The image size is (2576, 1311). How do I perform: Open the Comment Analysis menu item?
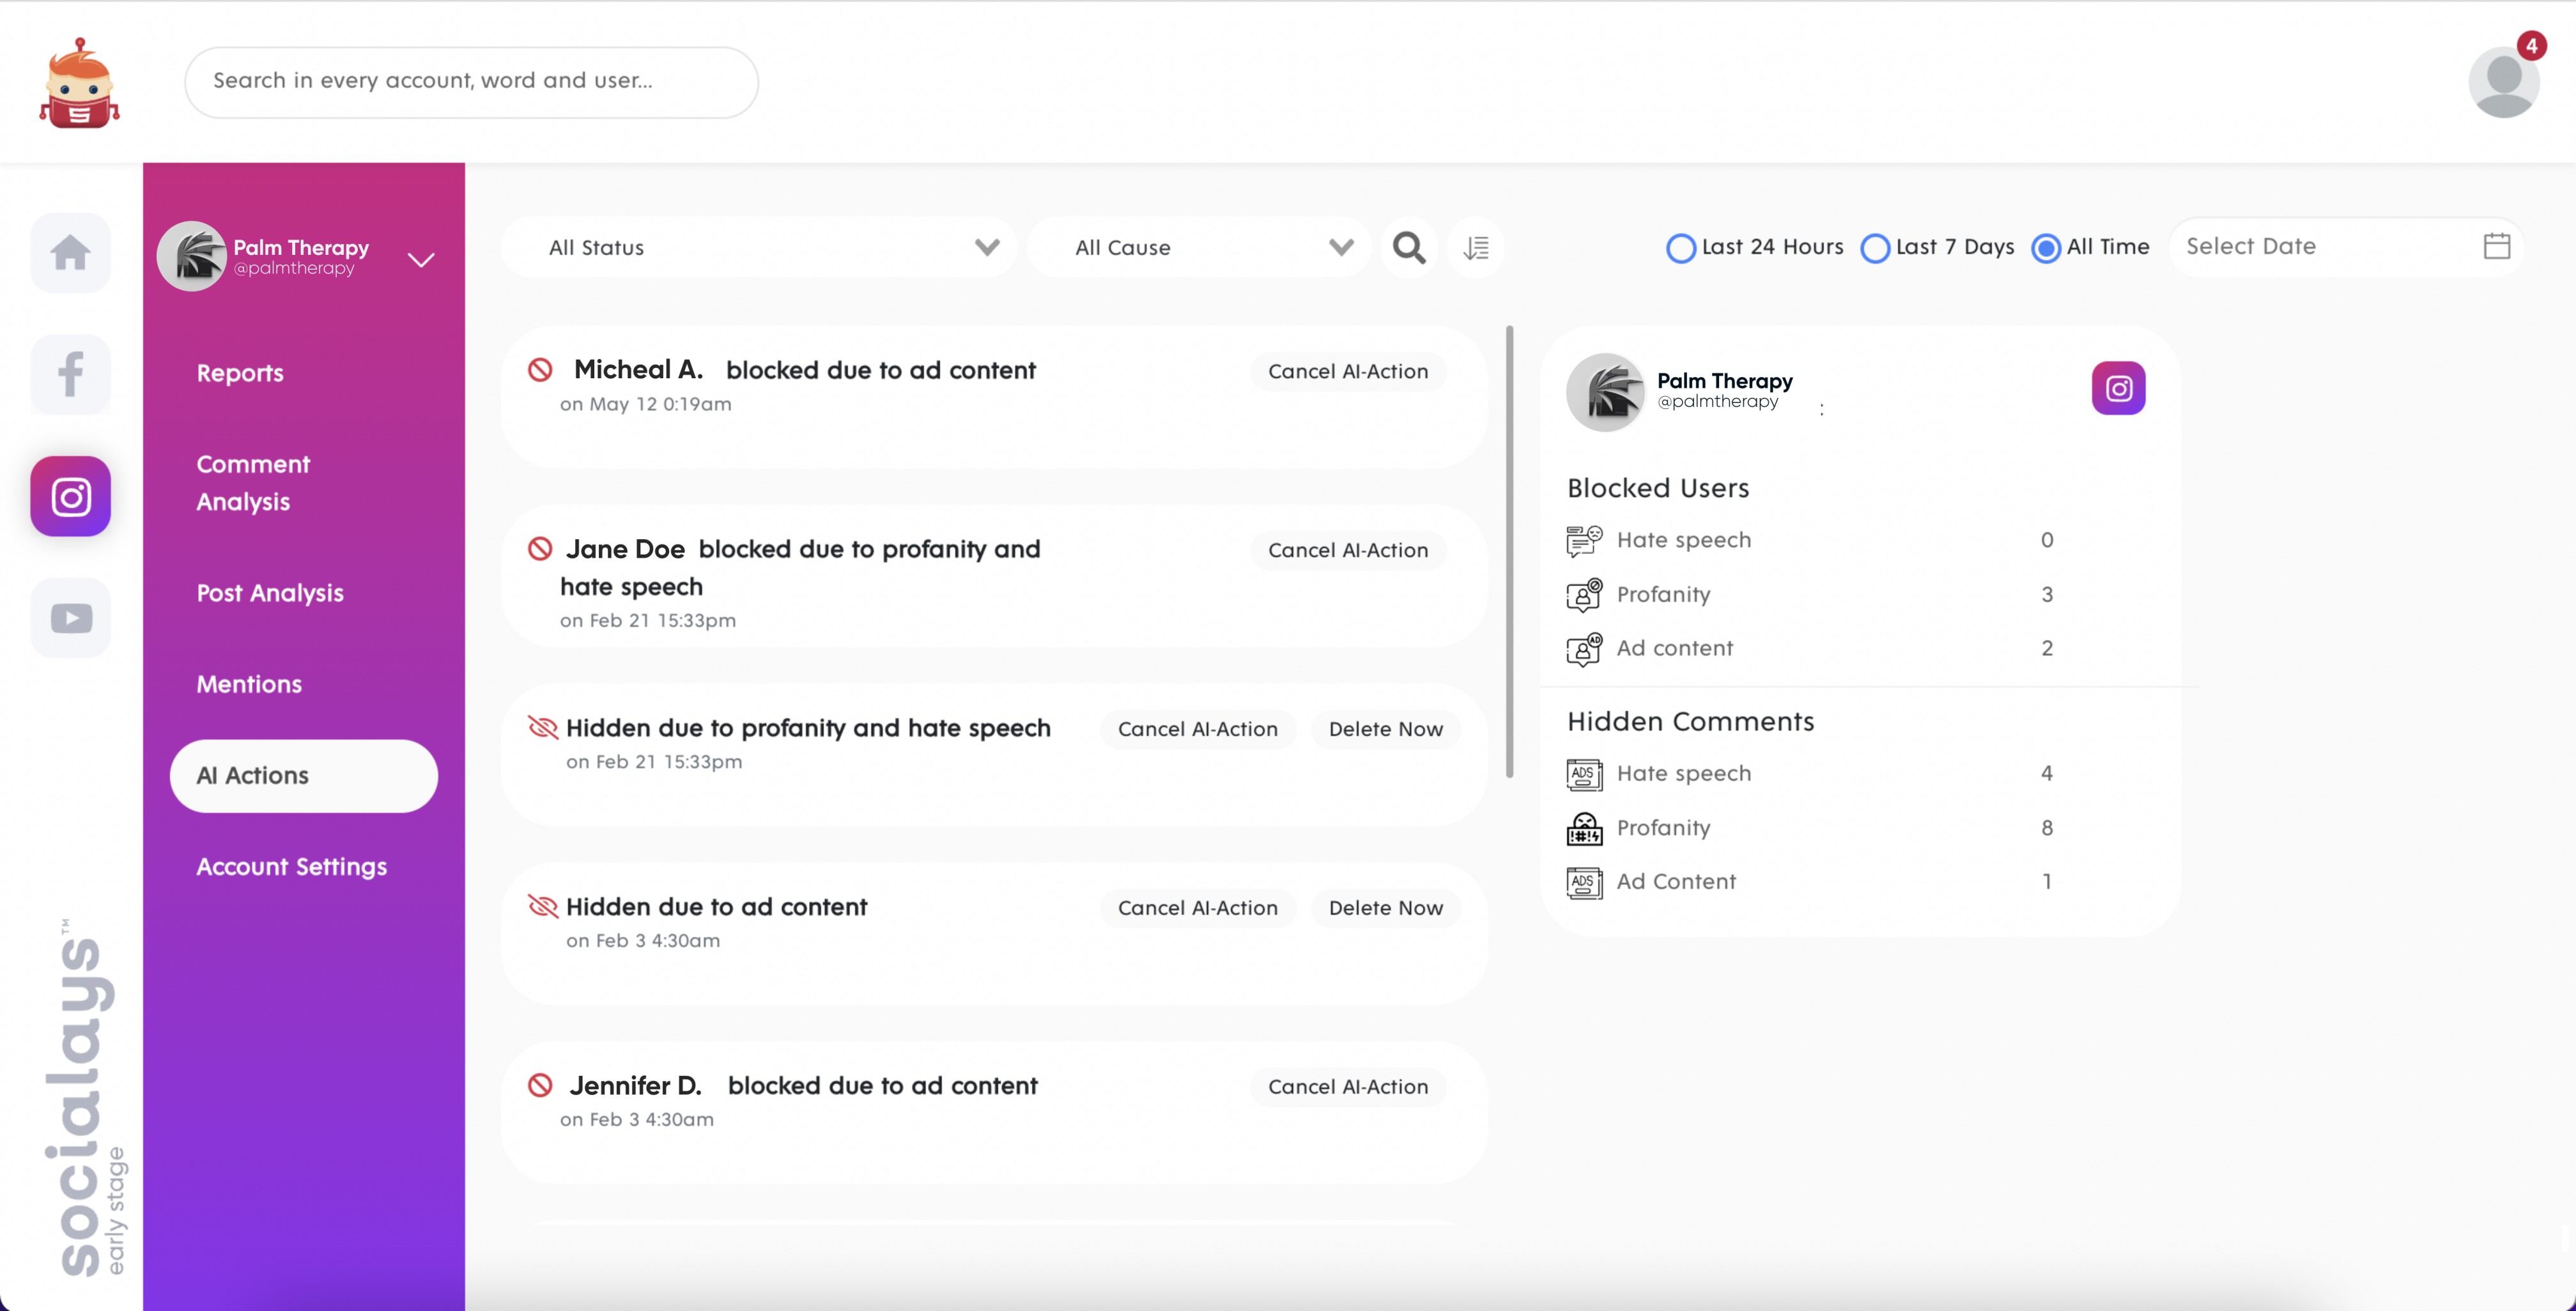(x=253, y=482)
